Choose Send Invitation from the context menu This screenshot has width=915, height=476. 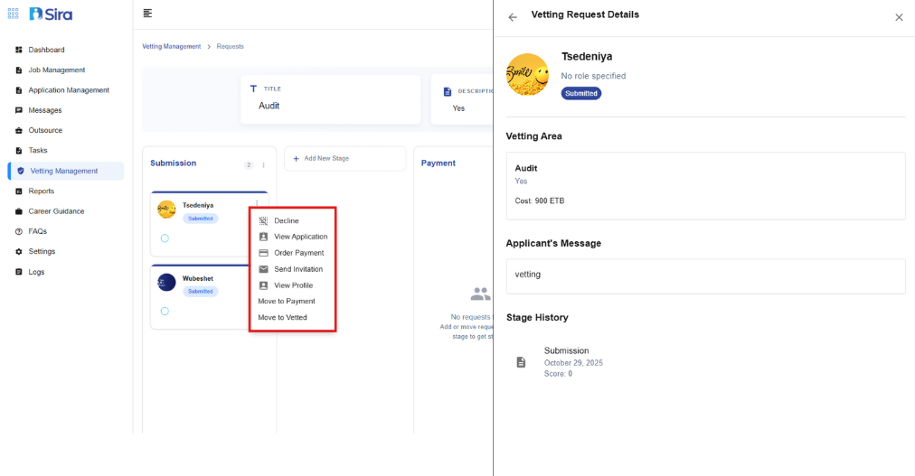[297, 269]
